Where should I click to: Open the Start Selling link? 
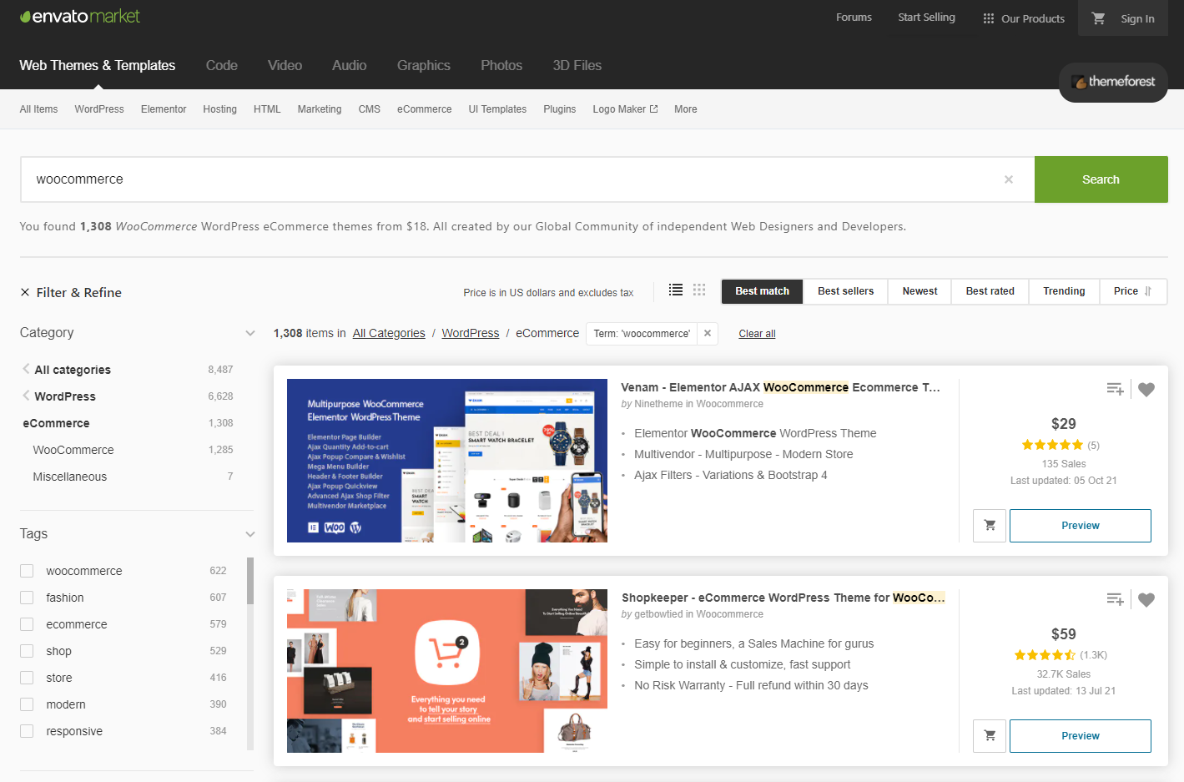pos(926,18)
